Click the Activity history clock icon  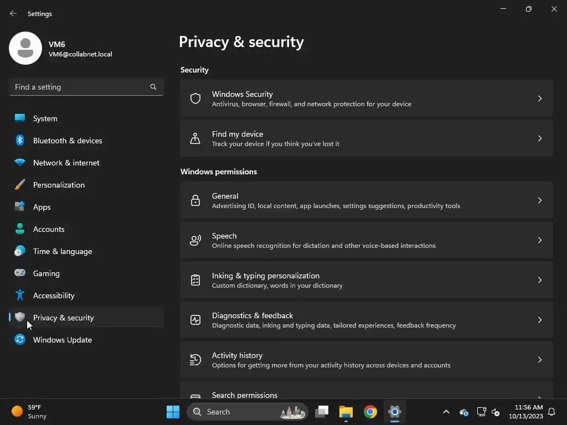195,360
